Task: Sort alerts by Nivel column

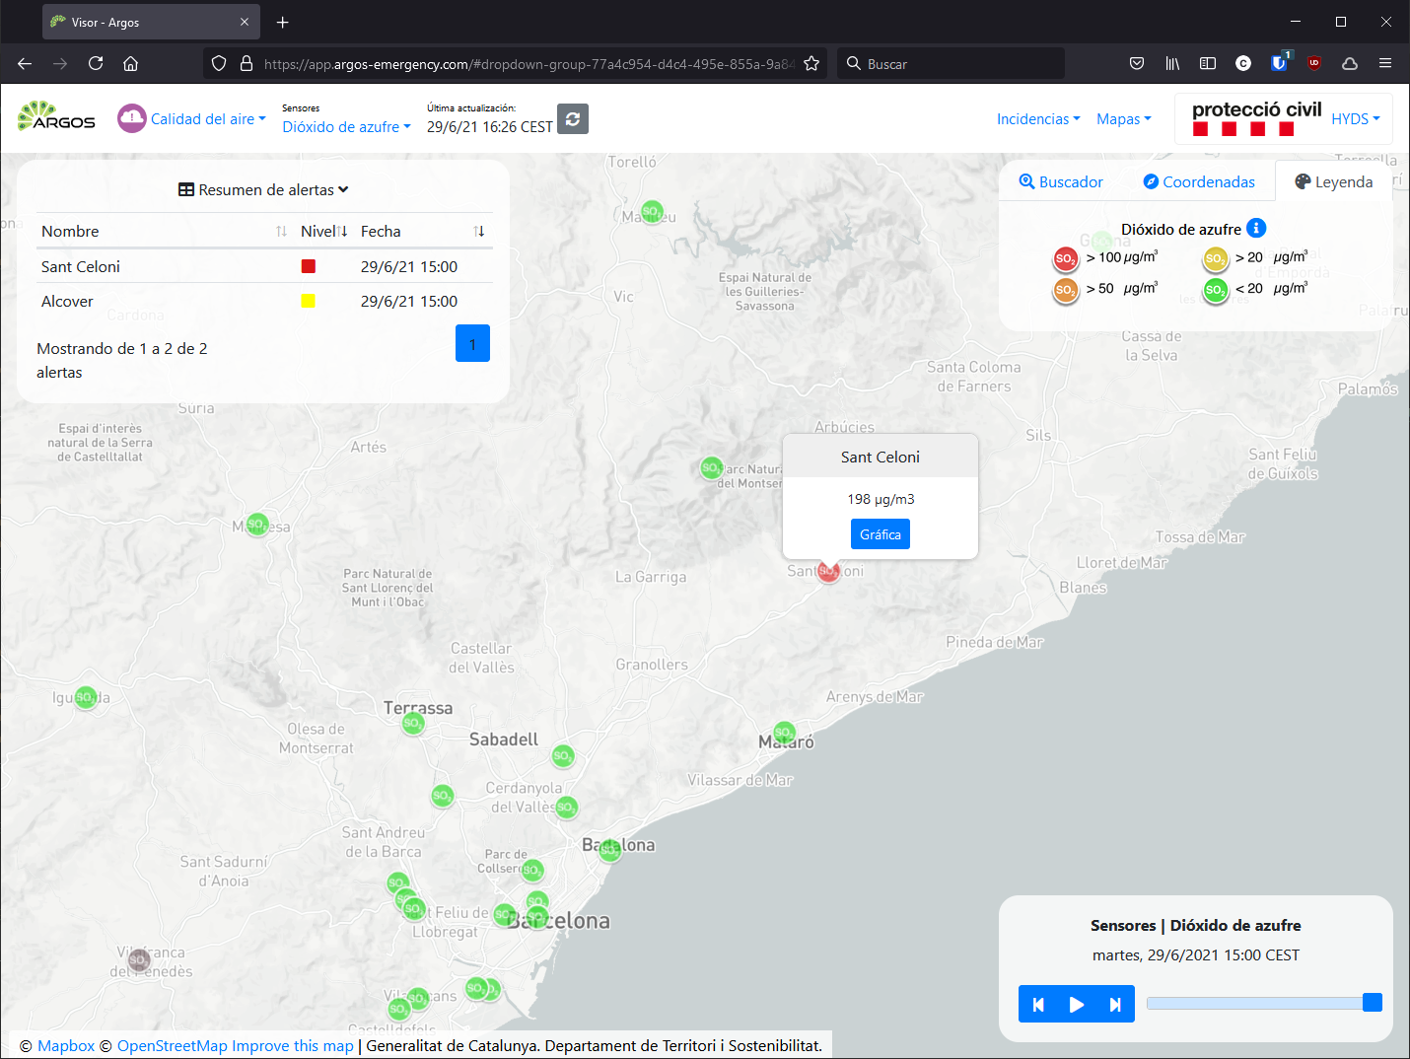Action: pyautogui.click(x=324, y=231)
